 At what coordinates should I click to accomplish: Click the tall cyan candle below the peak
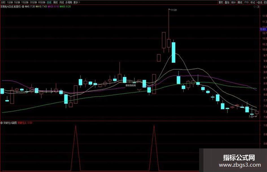click(x=173, y=52)
